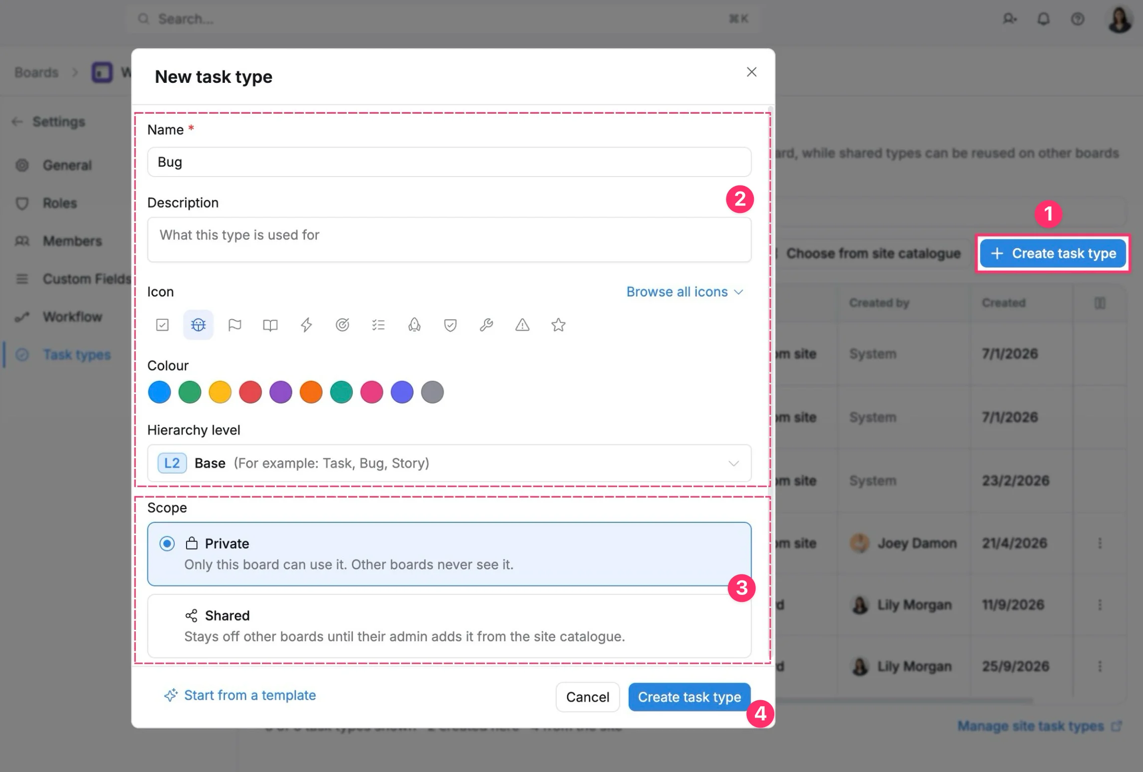Open Manage site task types link

pos(1040,726)
